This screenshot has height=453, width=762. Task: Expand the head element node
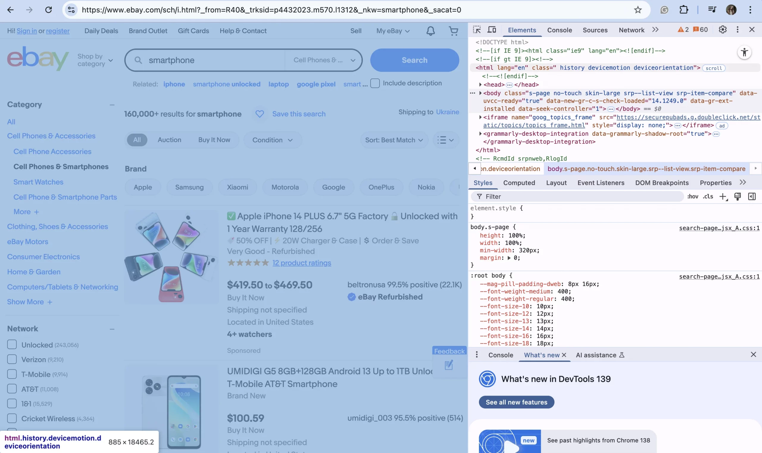pos(480,85)
